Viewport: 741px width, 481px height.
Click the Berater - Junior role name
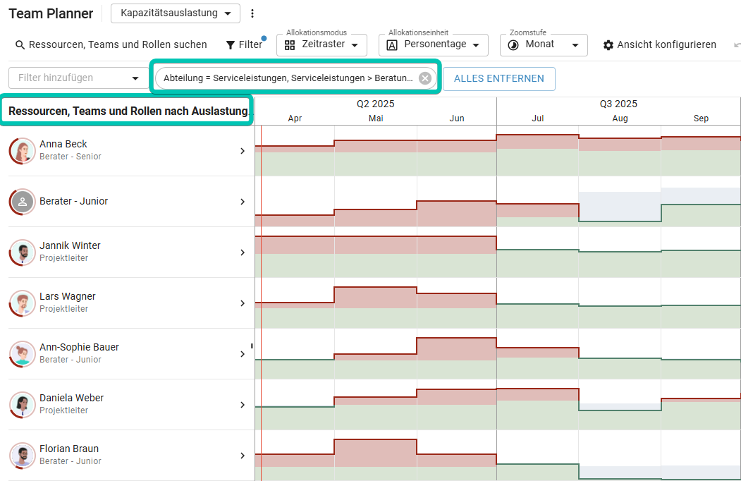click(x=74, y=201)
